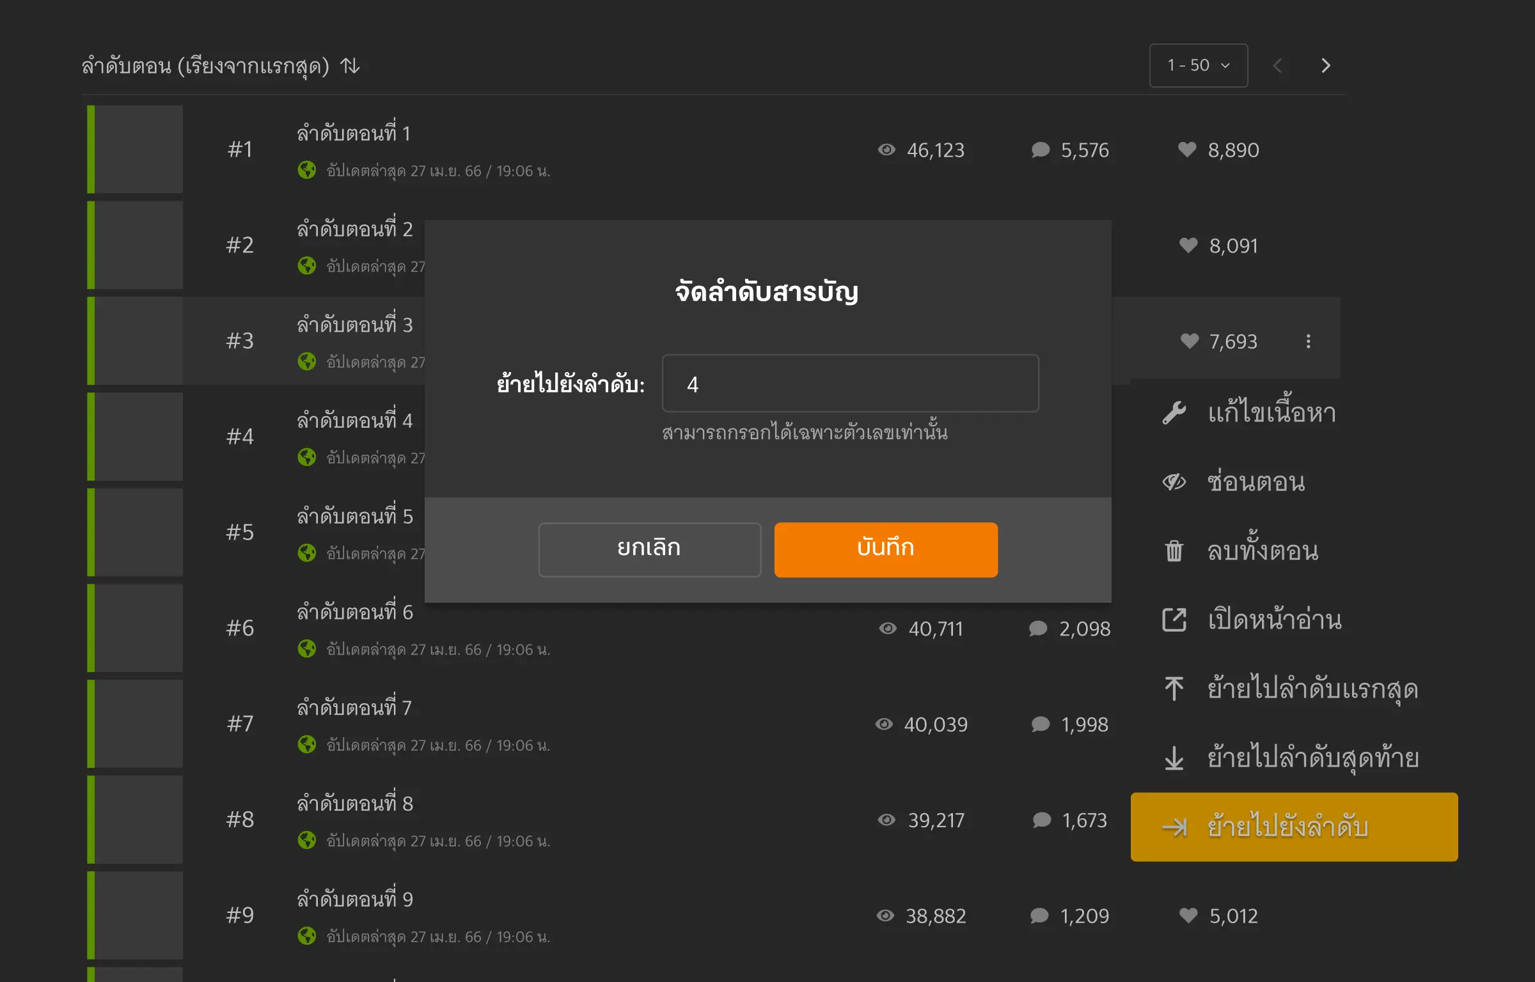Click green globe icon on chapter #9
The height and width of the screenshot is (982, 1535).
click(307, 935)
